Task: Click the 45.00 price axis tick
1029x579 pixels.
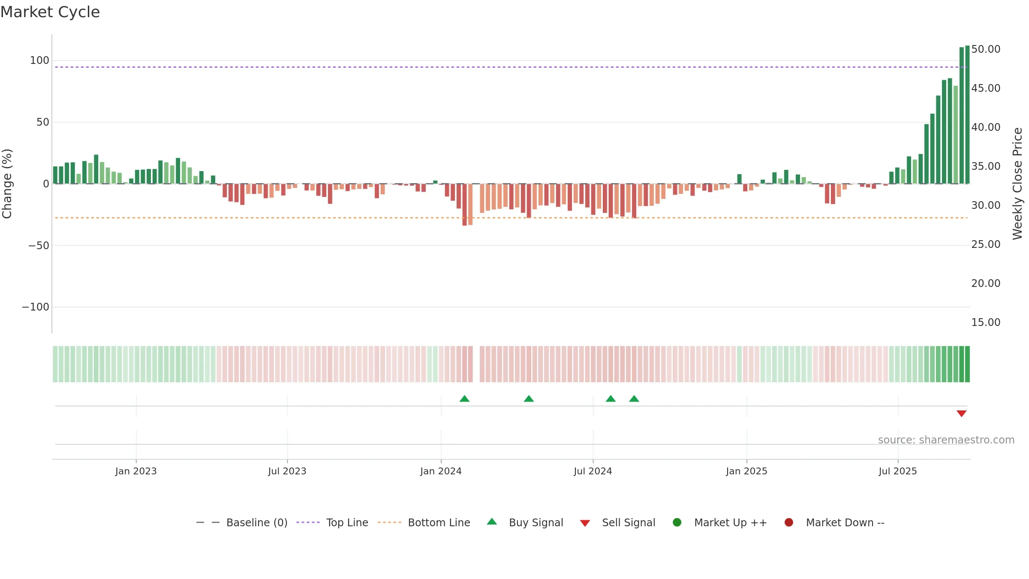Action: coord(986,88)
